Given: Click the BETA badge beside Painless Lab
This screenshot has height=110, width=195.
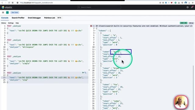Looking at the screenshot, I should 59,18.
